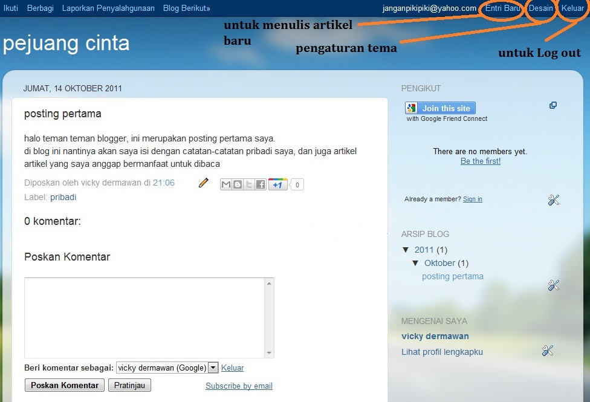Click the Be the first! link
The image size is (590, 402).
481,161
